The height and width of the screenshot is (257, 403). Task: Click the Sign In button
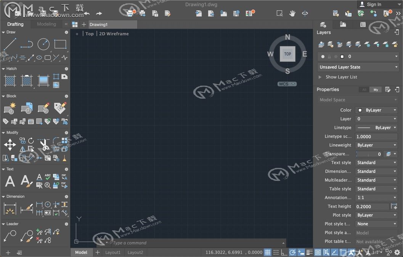click(x=370, y=4)
